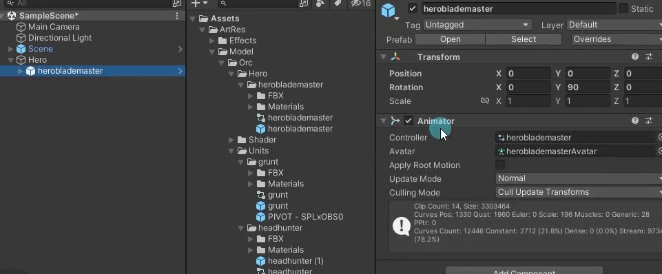Collapse the Animator component foldout
This screenshot has height=274, width=662.
[383, 121]
